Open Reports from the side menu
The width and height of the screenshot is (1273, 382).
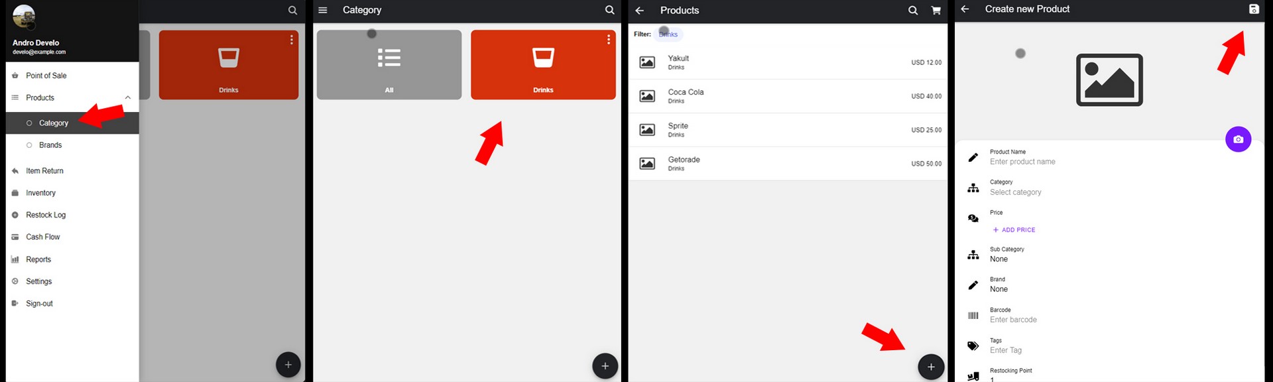point(38,259)
